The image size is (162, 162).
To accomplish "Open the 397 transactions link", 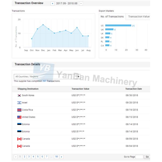I will [x=44, y=81].
